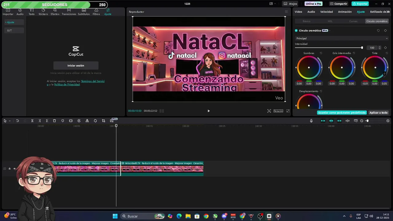The image size is (393, 221).
Task: Click the rotate icon in timeline toolbar
Action: (95, 121)
